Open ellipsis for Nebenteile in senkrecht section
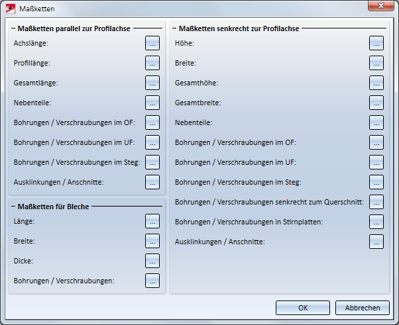399x325 pixels. [x=376, y=122]
